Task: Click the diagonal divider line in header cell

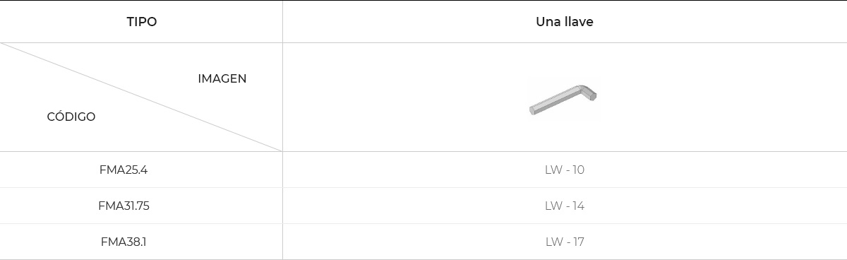Action: (x=141, y=97)
